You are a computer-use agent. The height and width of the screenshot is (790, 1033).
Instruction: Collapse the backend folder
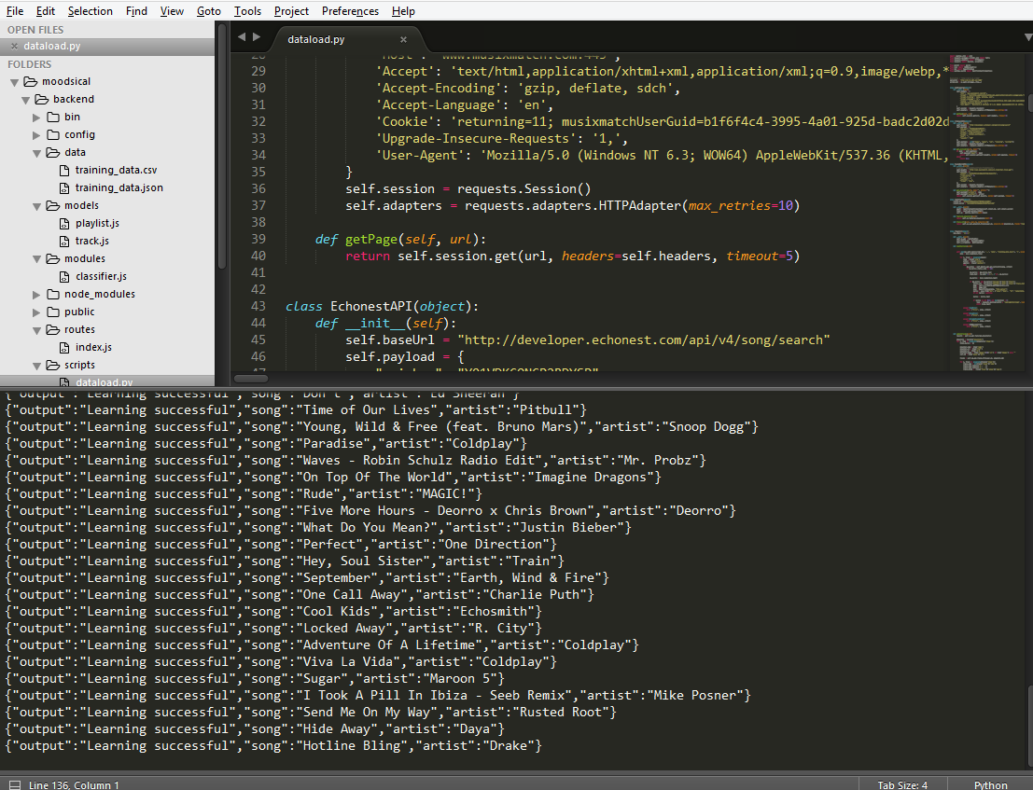[26, 100]
